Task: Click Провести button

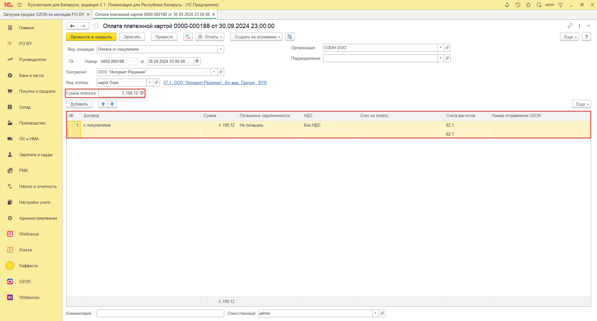Action: point(164,37)
